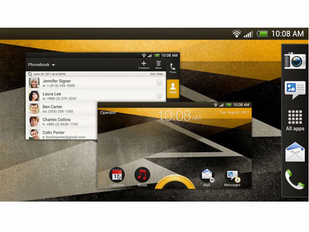
Task: Tap Charles Collins's profile photo
Action: point(34,121)
